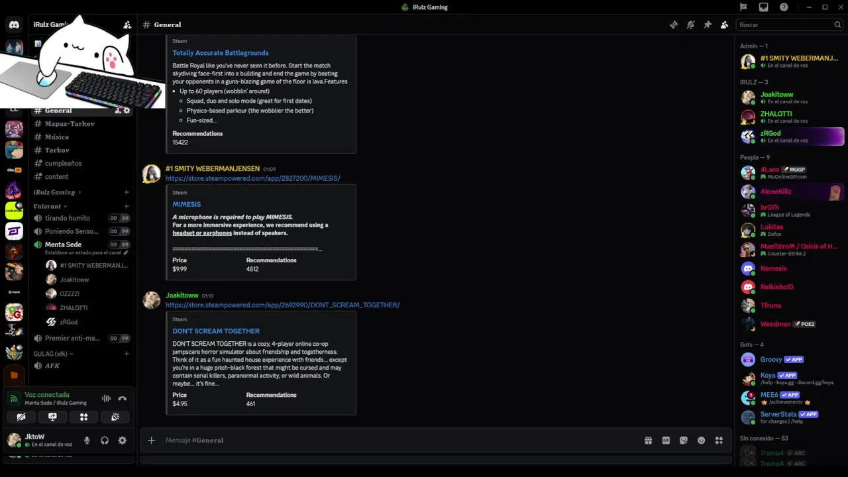This screenshot has width=848, height=477.
Task: Click DON'T SCREAM TOGETHER embed title
Action: [216, 331]
